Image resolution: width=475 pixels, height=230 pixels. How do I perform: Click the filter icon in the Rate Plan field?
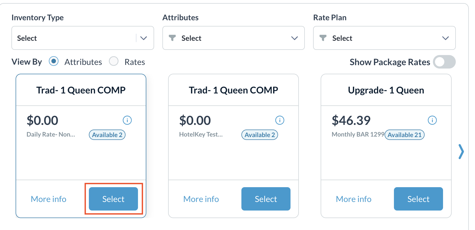323,38
